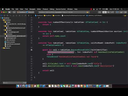Choose the GoodNews scheme selector

point(21,12)
